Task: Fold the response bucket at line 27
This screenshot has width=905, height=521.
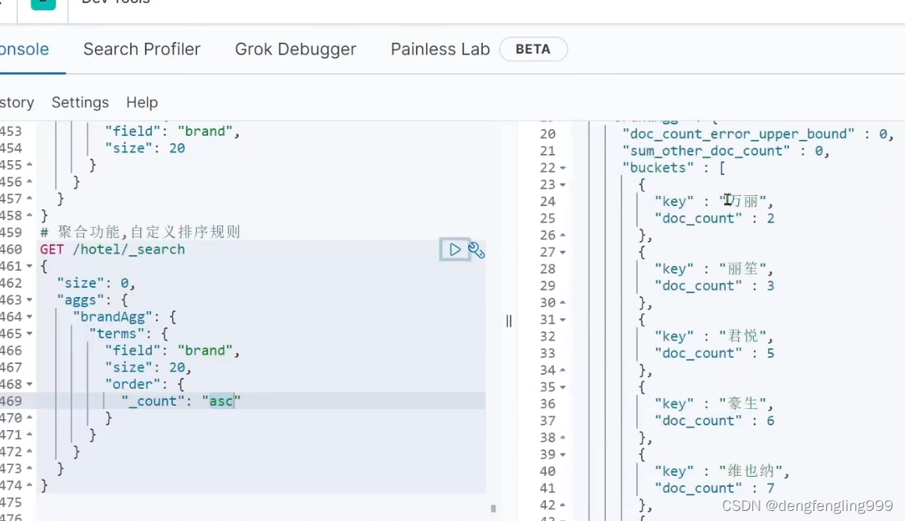Action: point(562,253)
